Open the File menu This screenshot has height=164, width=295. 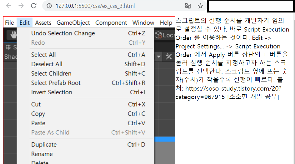coord(9,23)
